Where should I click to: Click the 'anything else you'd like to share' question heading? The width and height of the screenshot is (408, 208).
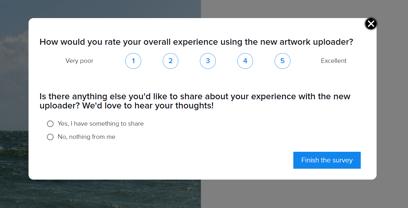[195, 101]
